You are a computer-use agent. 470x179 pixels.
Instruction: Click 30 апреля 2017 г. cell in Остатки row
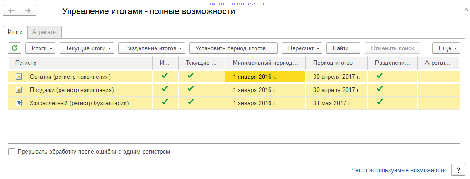click(337, 77)
